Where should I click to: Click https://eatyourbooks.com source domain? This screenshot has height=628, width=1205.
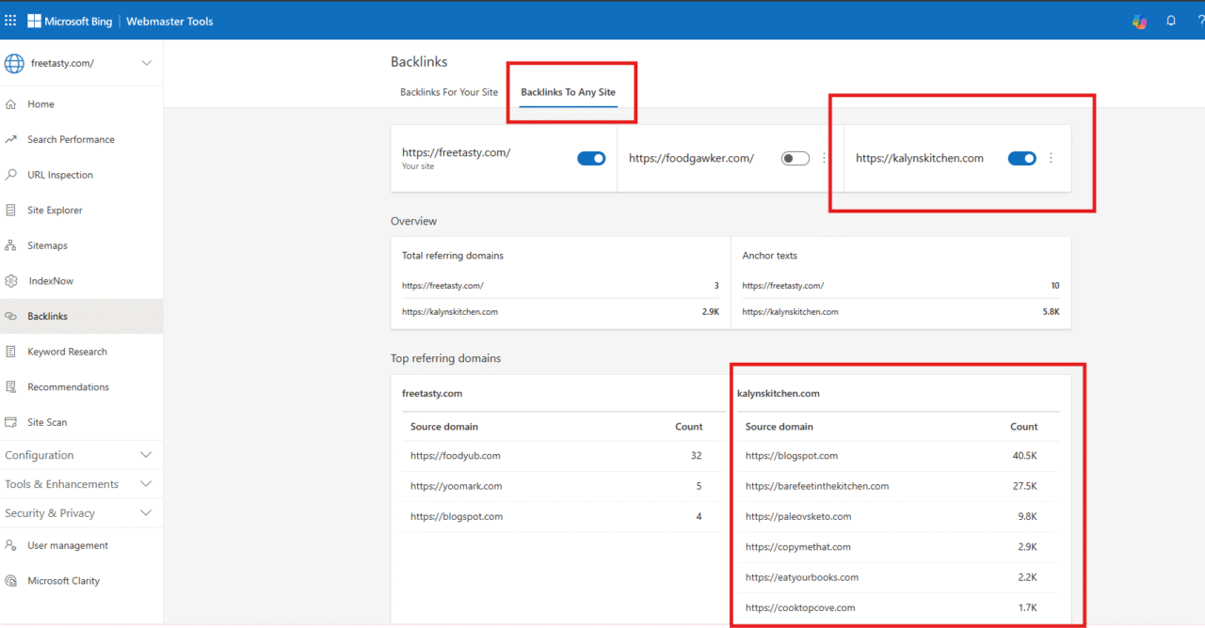pos(802,577)
